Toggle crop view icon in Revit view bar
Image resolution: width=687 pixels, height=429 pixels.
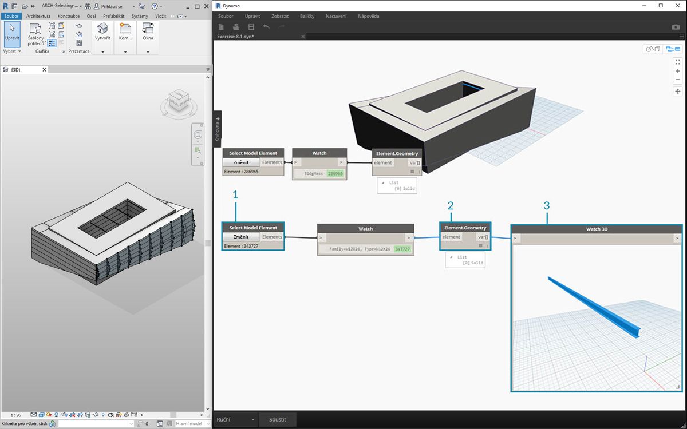point(72,414)
